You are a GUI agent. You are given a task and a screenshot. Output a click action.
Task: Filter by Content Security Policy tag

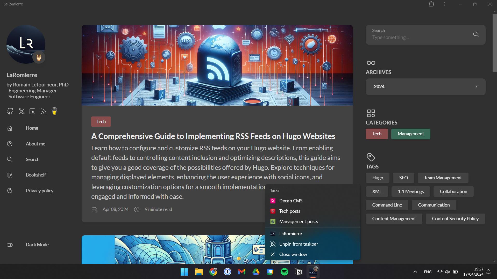[455, 219]
